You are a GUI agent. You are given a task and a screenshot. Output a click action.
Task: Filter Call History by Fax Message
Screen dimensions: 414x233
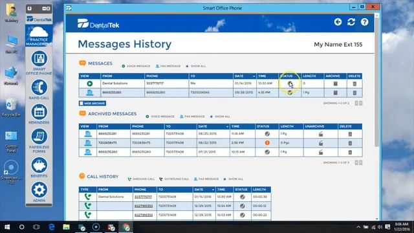pos(206,179)
